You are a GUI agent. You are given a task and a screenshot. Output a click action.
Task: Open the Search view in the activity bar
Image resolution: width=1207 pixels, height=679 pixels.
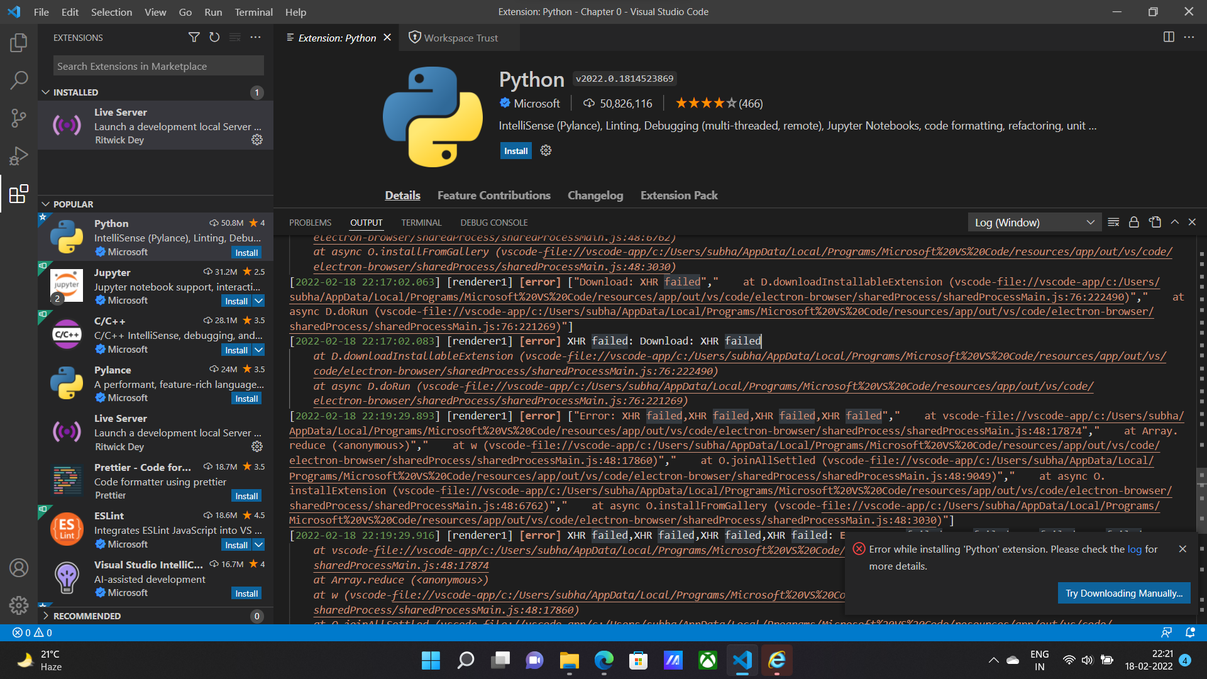pyautogui.click(x=19, y=80)
